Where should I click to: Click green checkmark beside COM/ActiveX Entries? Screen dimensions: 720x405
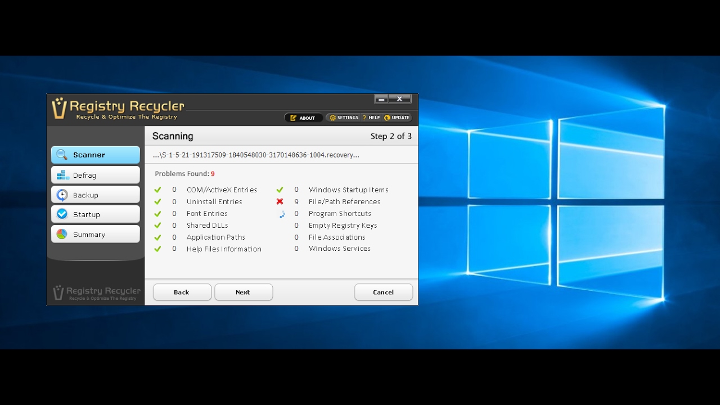pos(157,190)
